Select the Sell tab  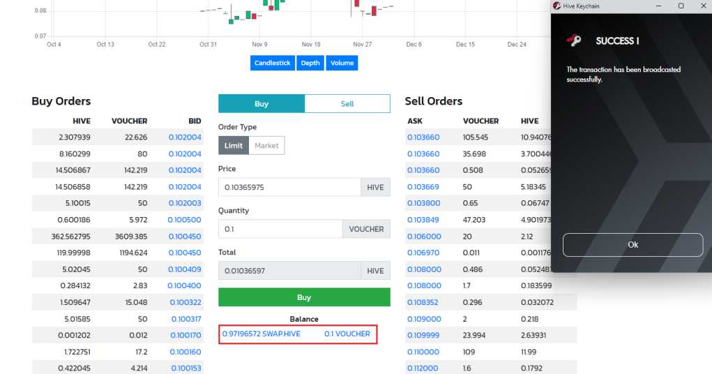click(x=347, y=103)
